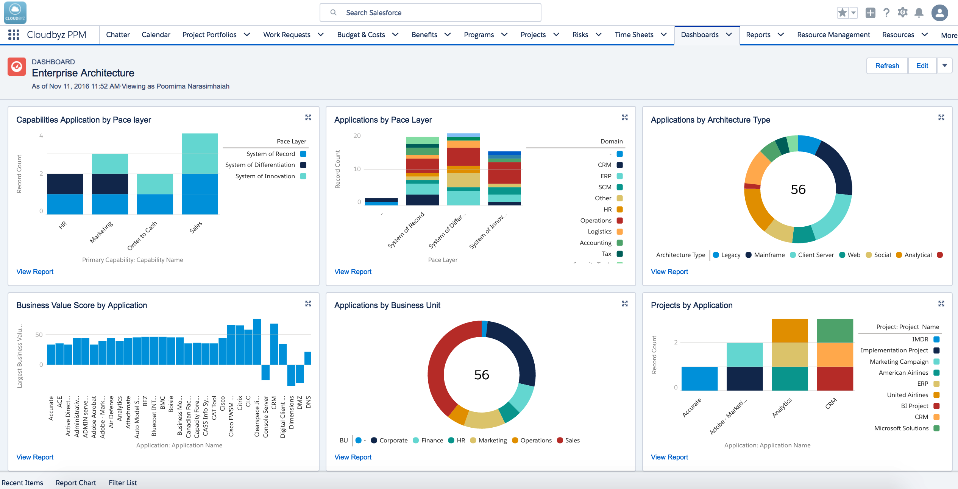Open Risks tab dropdown chevron
The height and width of the screenshot is (489, 958).
tap(599, 35)
